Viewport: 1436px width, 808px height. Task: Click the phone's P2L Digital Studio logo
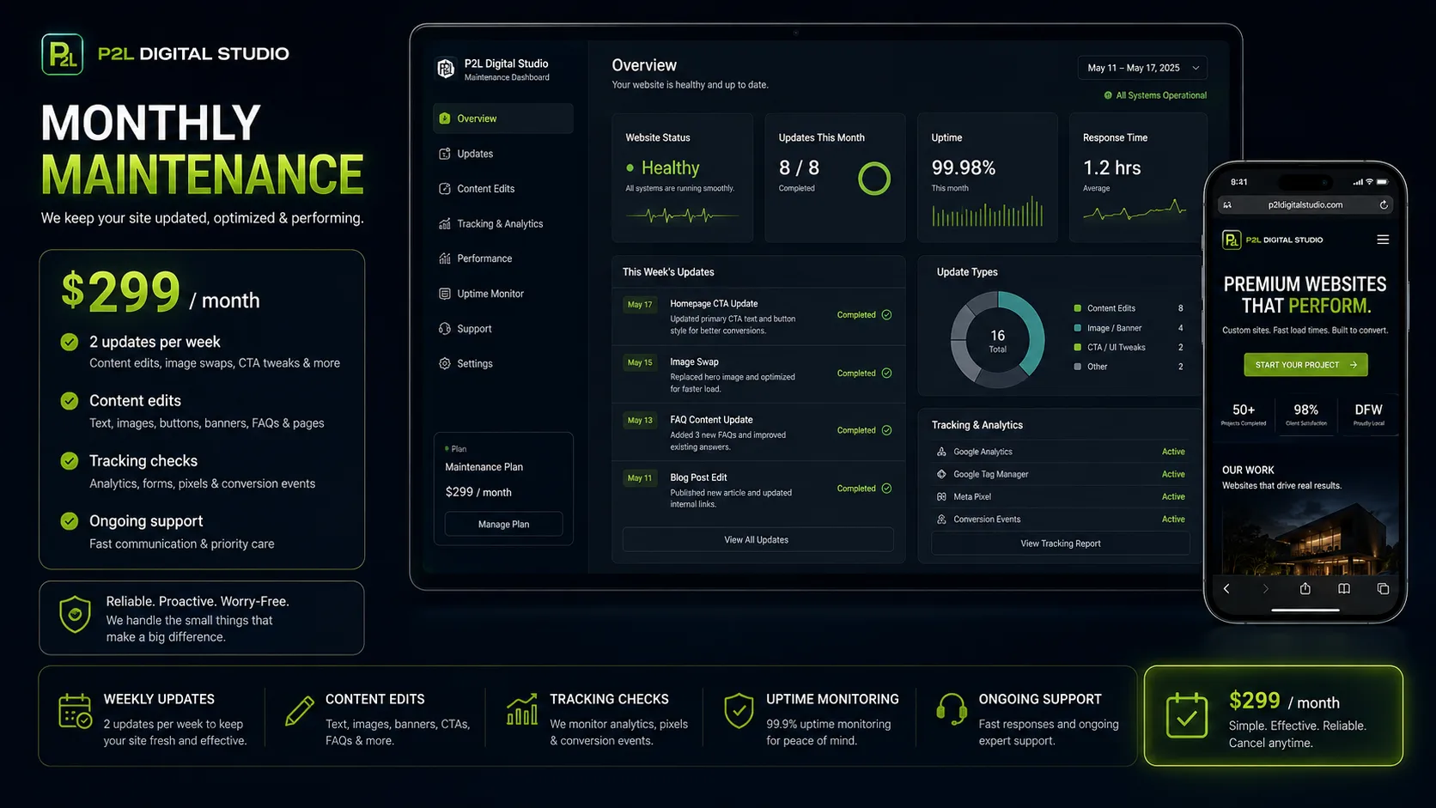(x=1273, y=240)
